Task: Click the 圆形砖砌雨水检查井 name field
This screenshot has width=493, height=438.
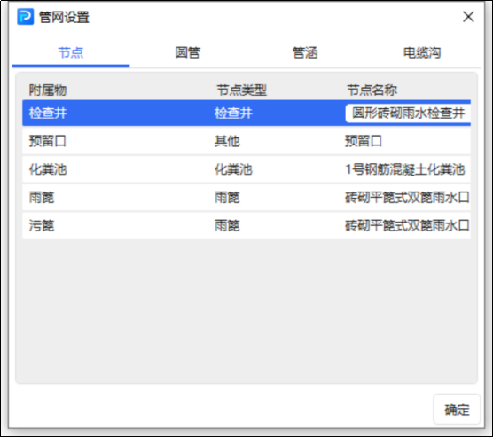Action: pos(408,113)
